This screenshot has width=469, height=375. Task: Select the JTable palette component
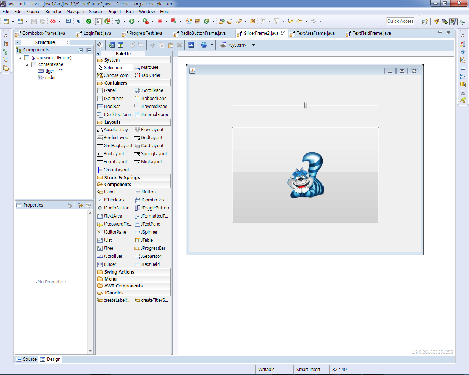pos(144,240)
